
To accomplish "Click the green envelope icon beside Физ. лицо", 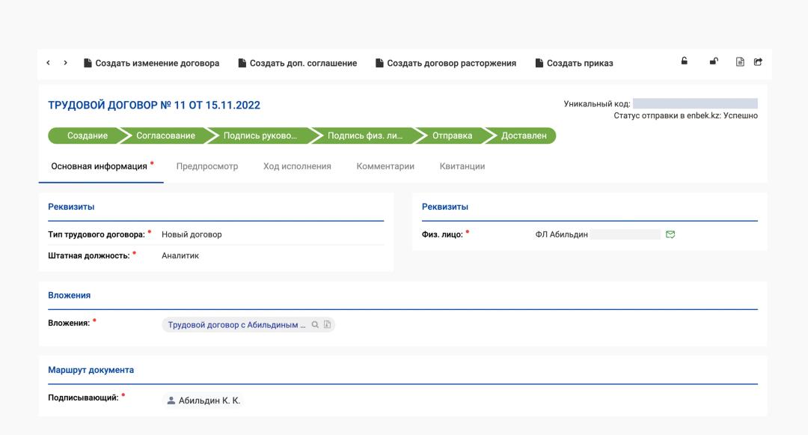I will click(x=670, y=234).
